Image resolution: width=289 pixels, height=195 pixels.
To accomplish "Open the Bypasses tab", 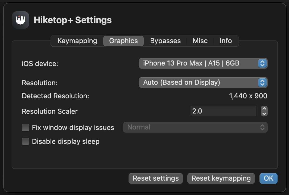I will [x=165, y=41].
